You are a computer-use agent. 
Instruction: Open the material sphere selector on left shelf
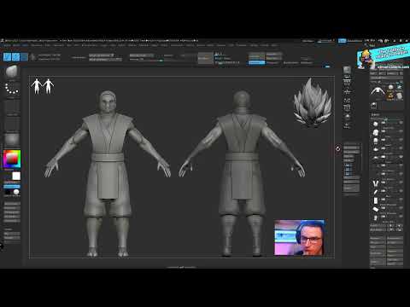[x=12, y=140]
